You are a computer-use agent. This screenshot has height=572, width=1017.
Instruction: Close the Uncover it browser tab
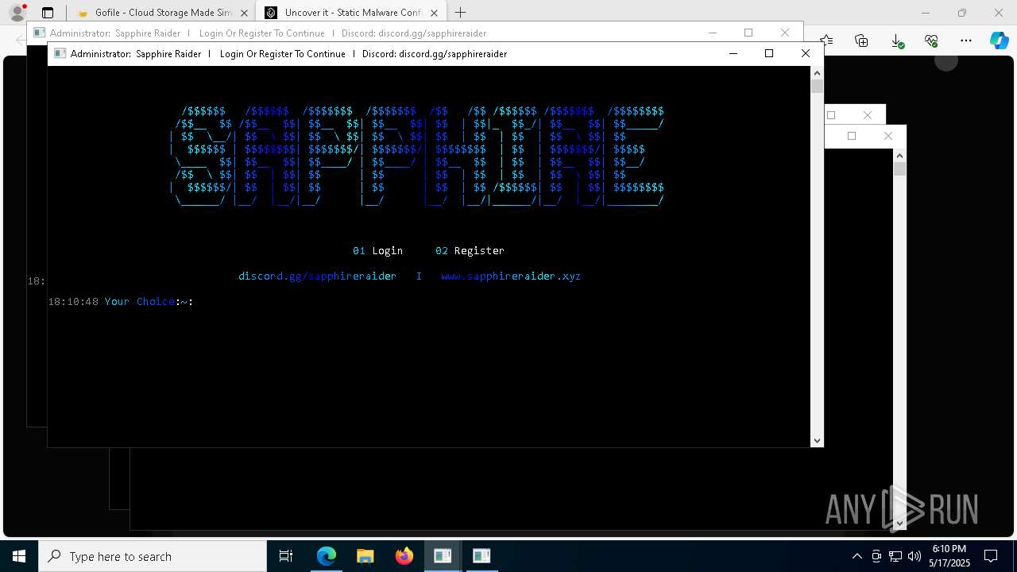[435, 13]
